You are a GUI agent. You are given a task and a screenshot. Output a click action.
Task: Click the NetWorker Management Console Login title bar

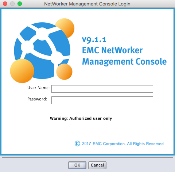click(87, 4)
